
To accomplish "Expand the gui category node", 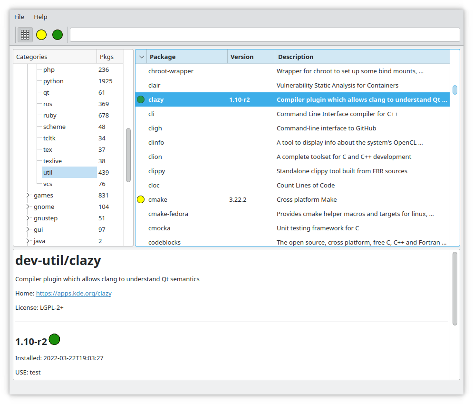I will coord(28,229).
